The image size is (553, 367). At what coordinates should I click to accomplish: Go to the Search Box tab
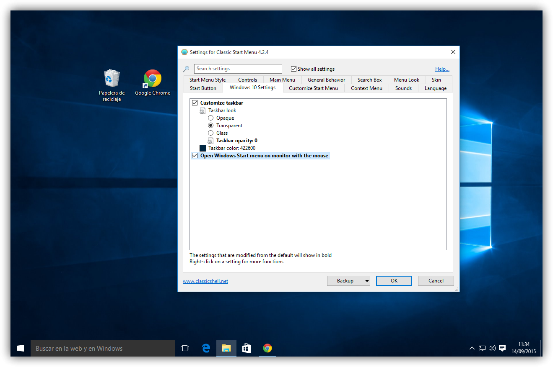tap(369, 80)
